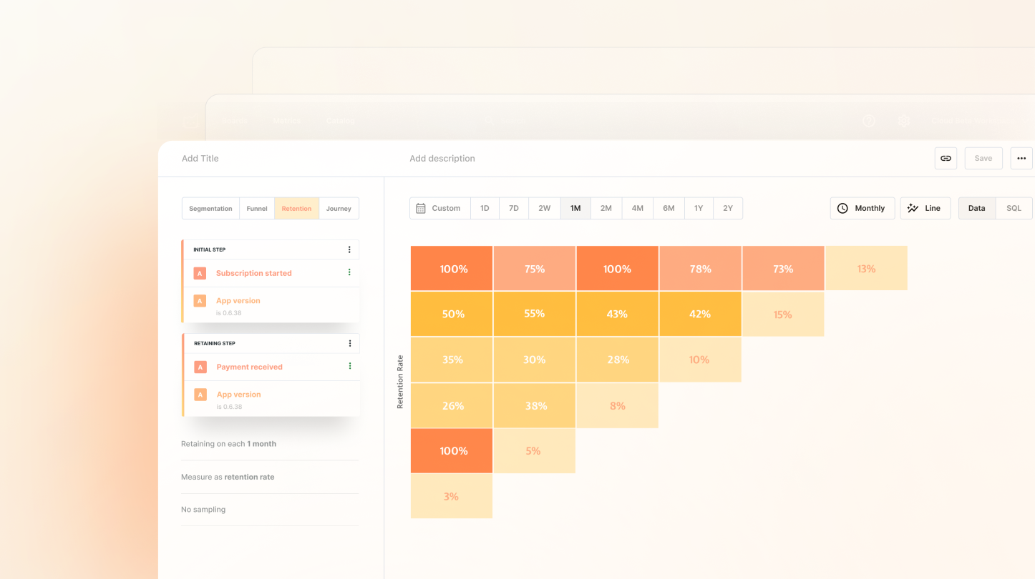Click the Add Title field
1035x579 pixels.
200,159
